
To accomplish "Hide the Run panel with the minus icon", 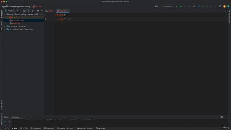I will coord(226,117).
